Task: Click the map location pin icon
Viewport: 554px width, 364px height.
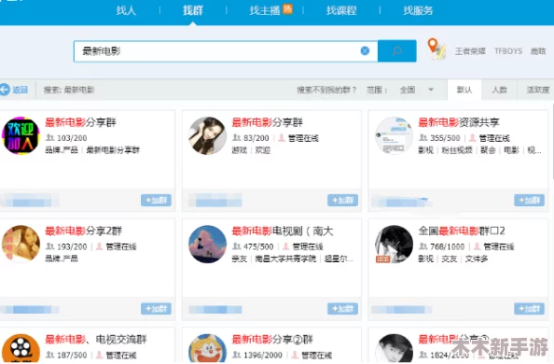Action: pos(436,49)
